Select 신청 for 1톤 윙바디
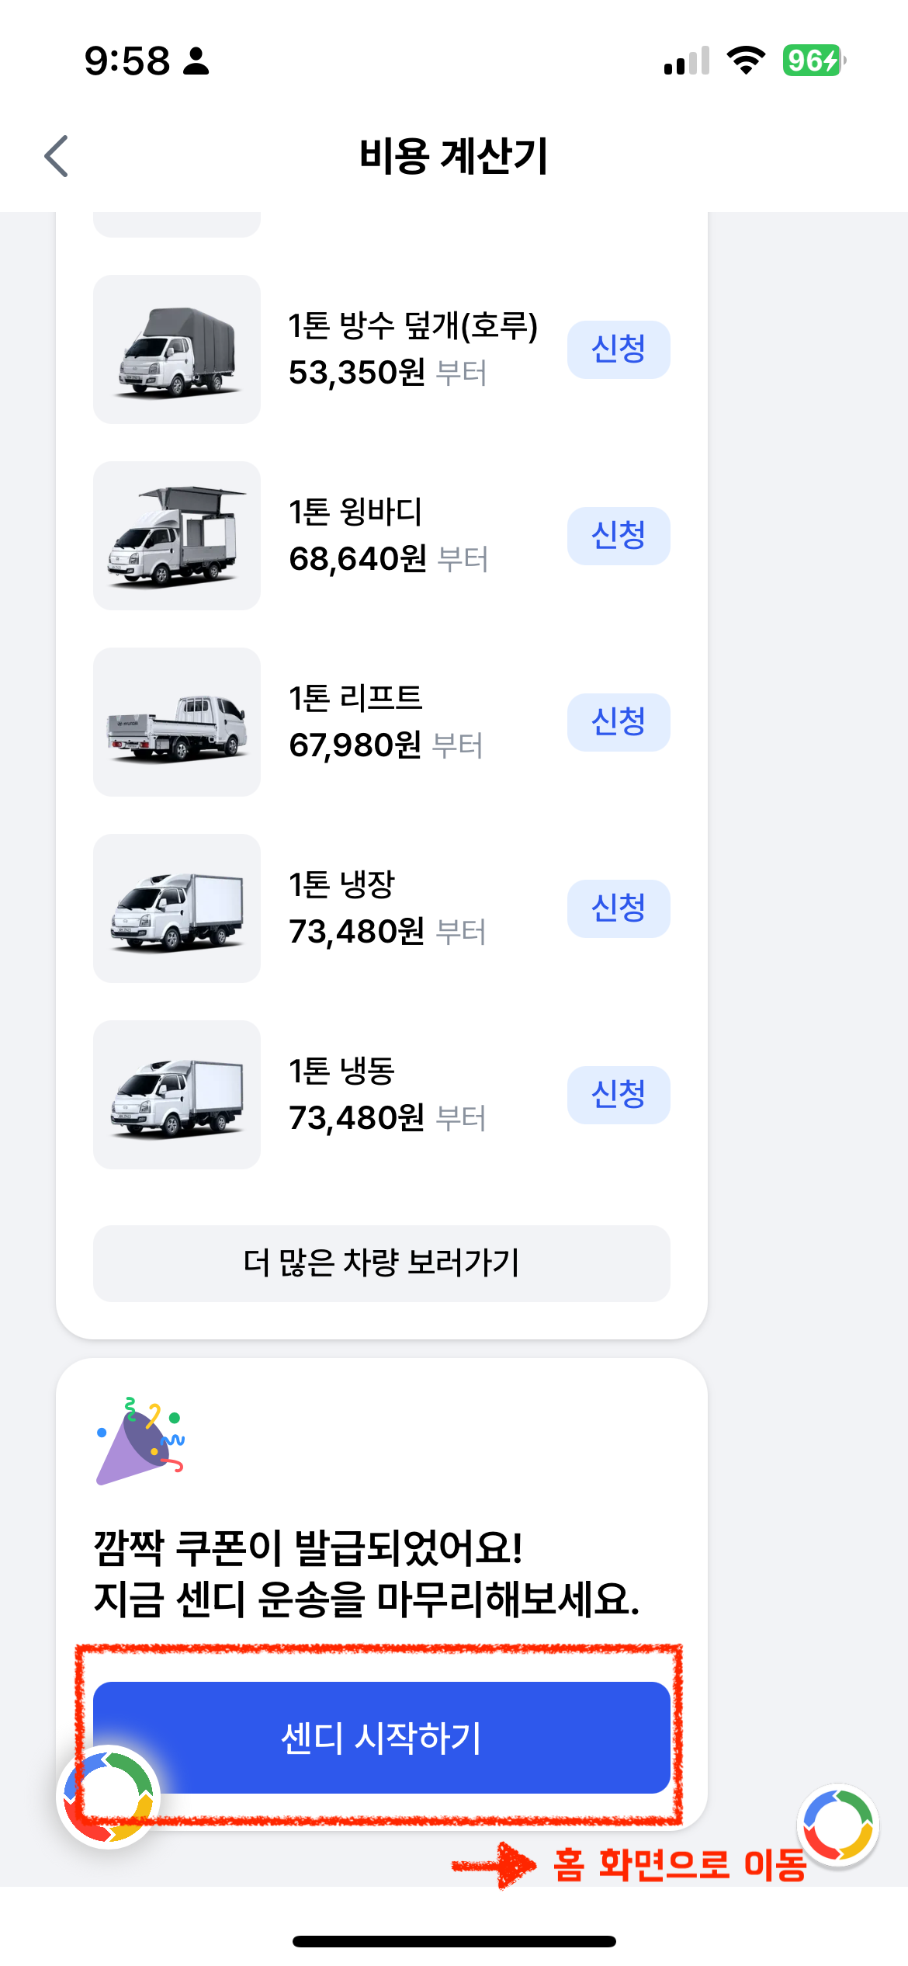Screen dimensions: 908x1966 pyautogui.click(x=619, y=536)
